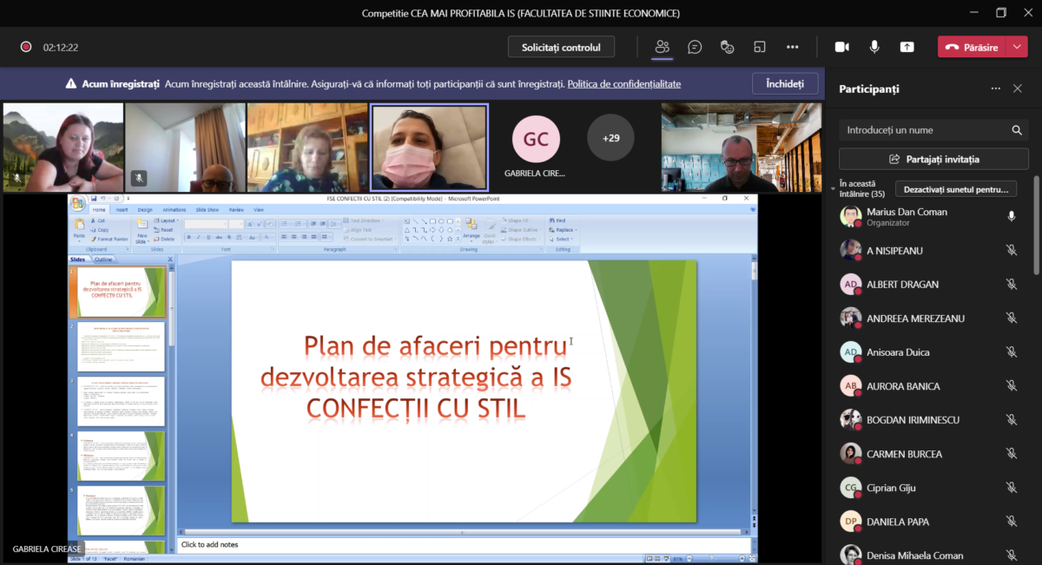Click Partajați invitația to share invite

933,159
